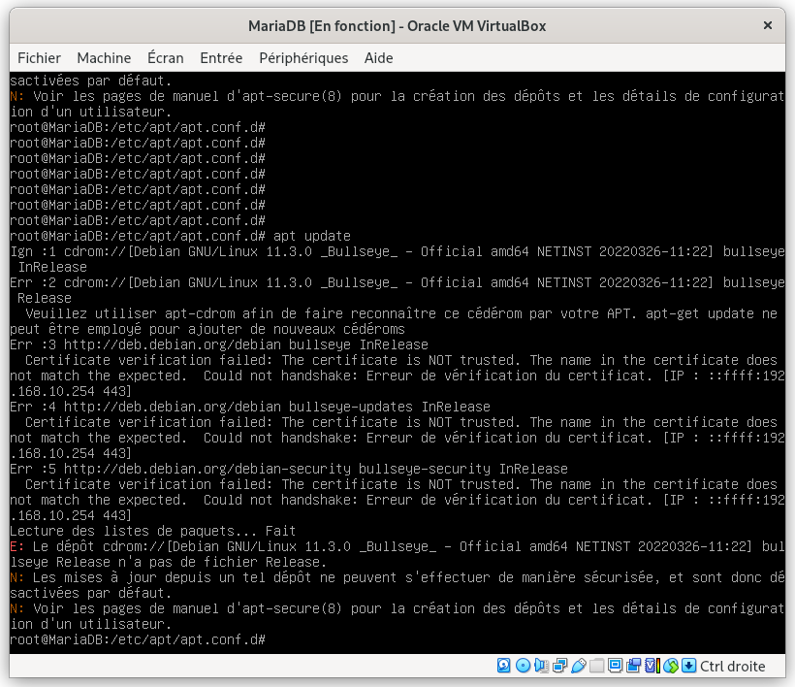
Task: Open the audio indicator icon in status bar
Action: [x=541, y=666]
